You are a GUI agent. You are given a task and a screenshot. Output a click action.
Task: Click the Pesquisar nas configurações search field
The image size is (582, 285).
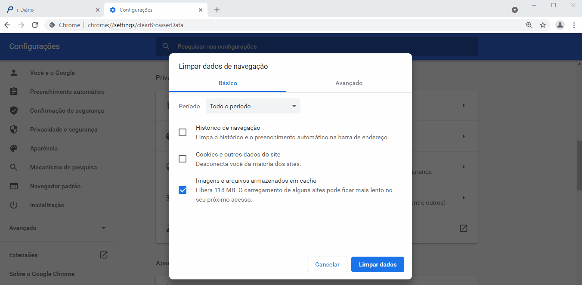click(316, 46)
